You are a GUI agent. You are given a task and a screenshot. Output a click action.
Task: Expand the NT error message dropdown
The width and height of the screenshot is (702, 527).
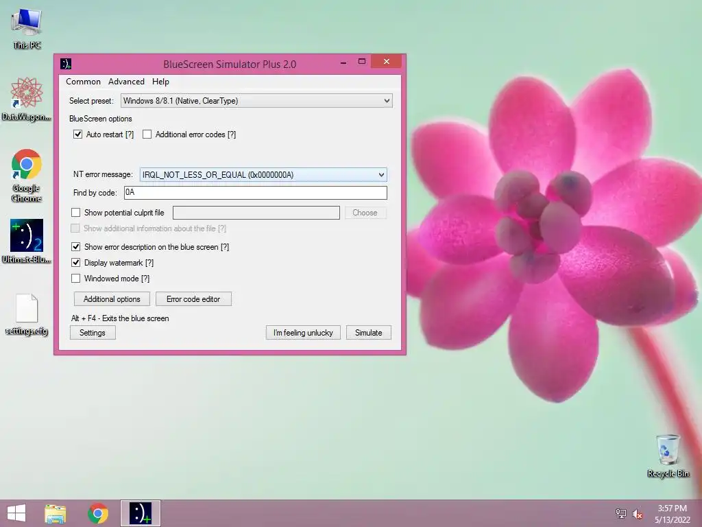tap(263, 174)
